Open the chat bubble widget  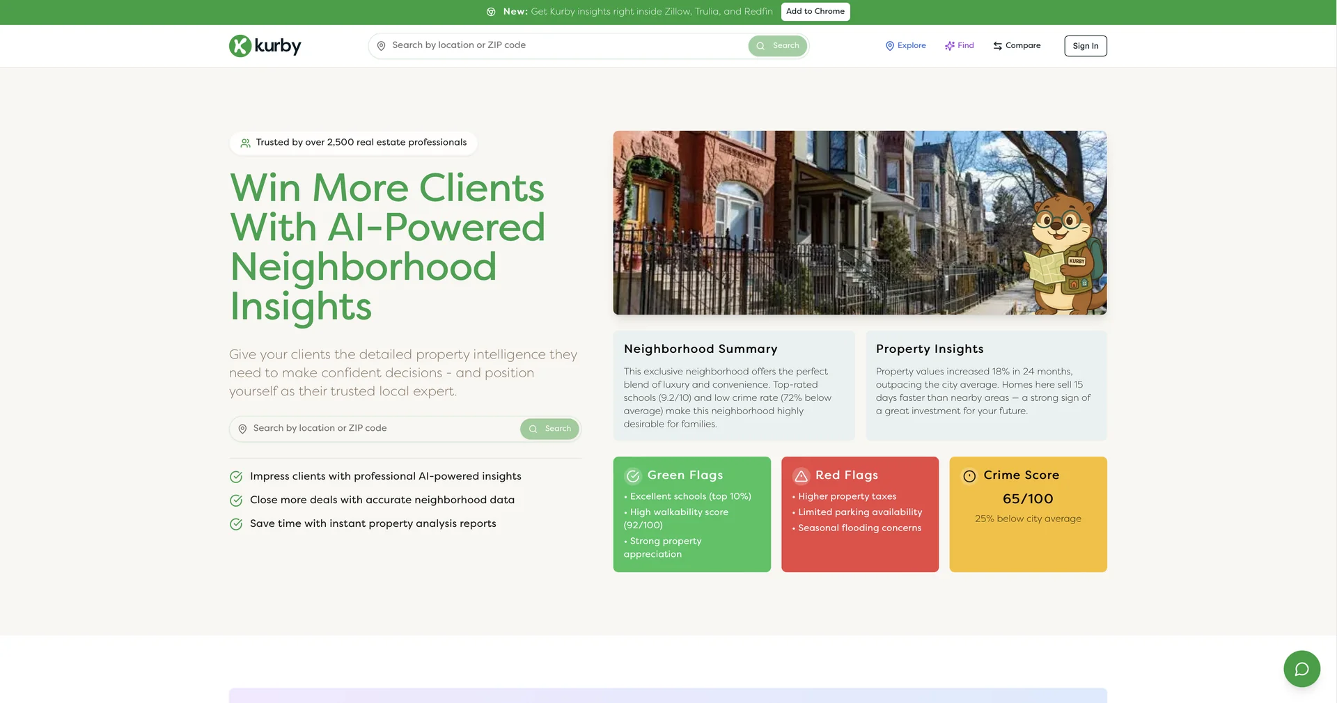click(1301, 669)
